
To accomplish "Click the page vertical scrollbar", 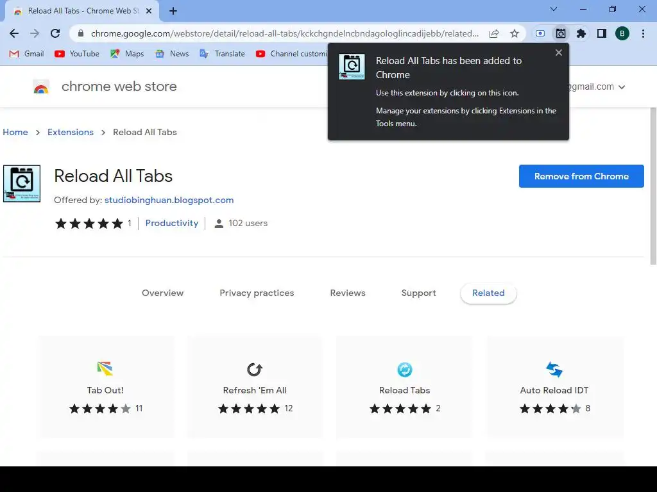I will point(653,186).
